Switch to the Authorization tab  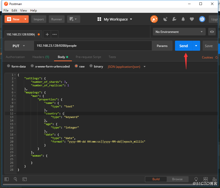[x=15, y=57]
